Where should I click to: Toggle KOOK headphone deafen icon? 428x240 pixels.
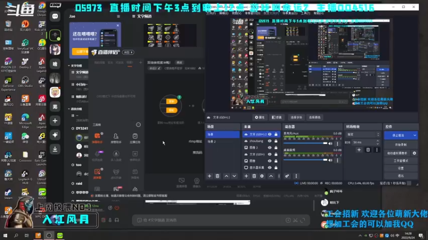point(117,220)
